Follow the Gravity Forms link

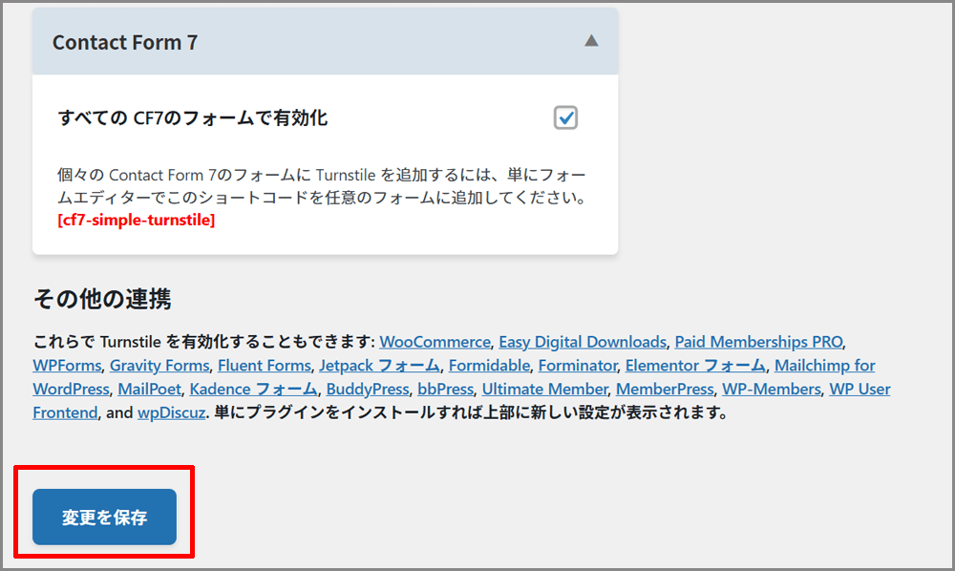[159, 366]
